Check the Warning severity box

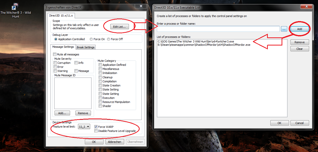click(55, 71)
